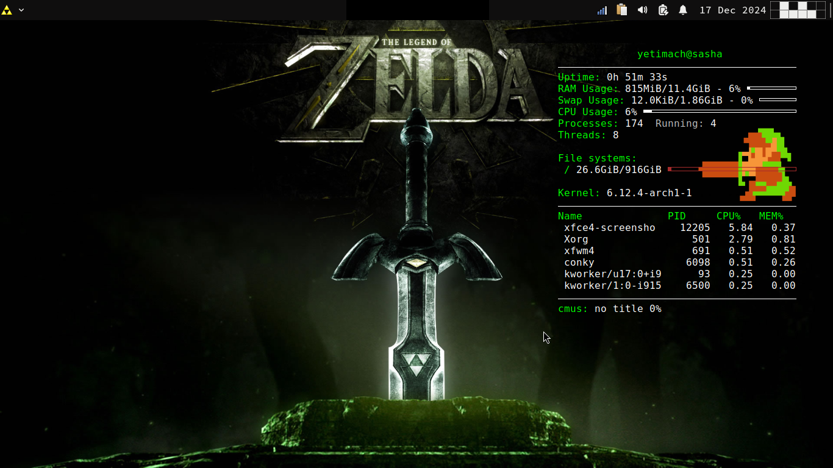Mute audio using the speaker icon
The width and height of the screenshot is (833, 468).
(642, 10)
